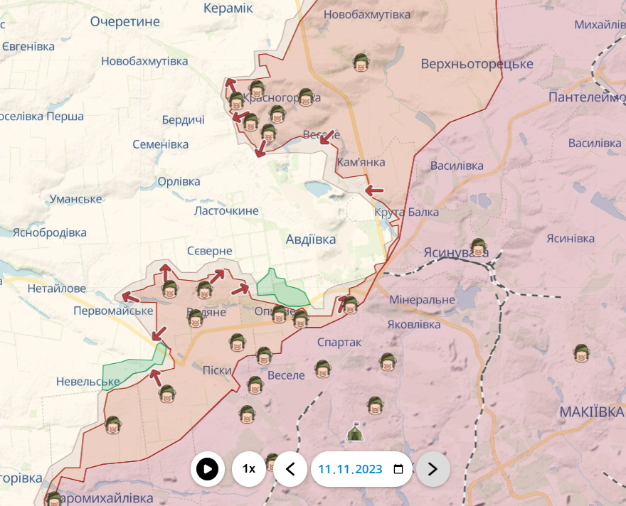The width and height of the screenshot is (626, 506).
Task: Open the calendar date picker
Action: click(x=398, y=469)
